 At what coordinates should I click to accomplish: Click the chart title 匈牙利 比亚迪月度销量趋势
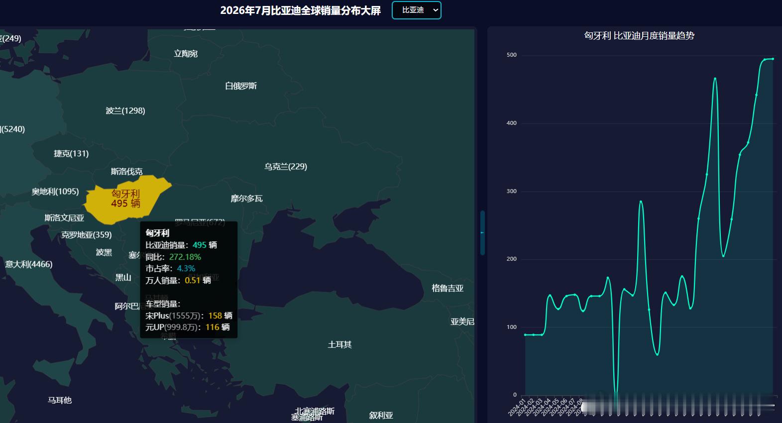(x=639, y=36)
